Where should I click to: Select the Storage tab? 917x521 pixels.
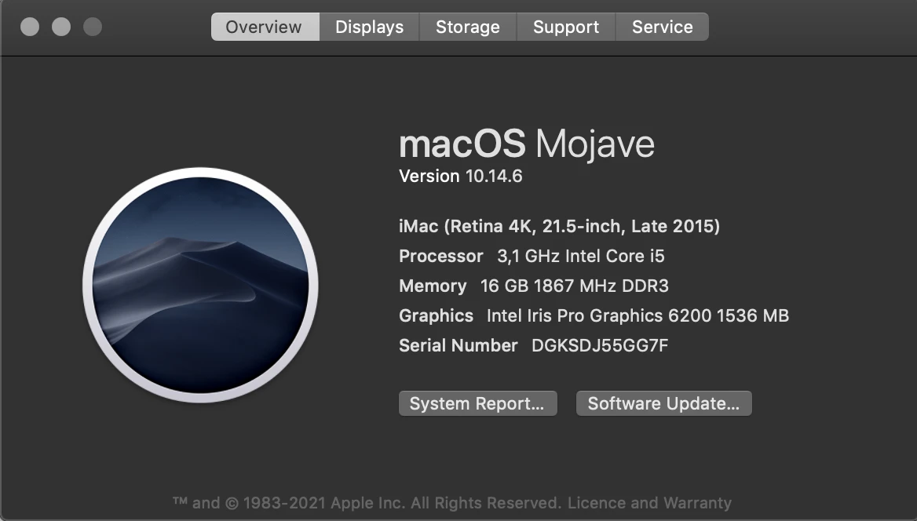(468, 27)
